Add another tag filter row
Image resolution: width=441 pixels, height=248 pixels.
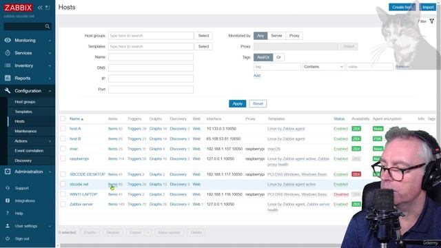coord(257,76)
